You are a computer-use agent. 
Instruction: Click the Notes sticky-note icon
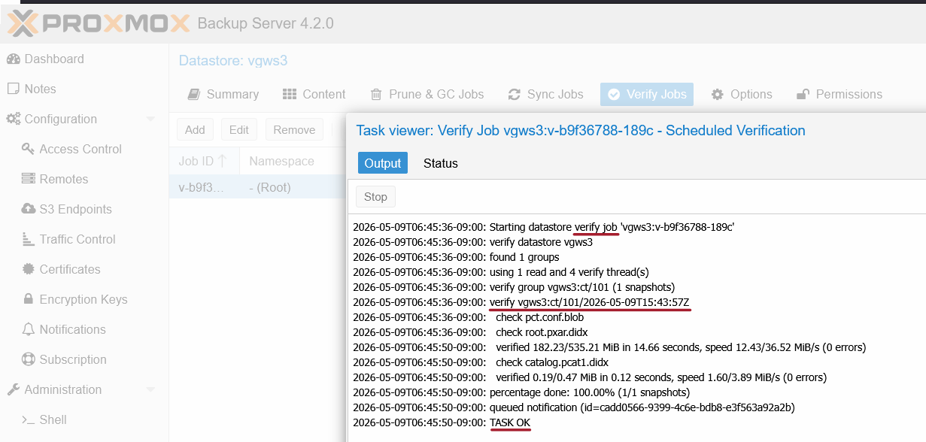click(13, 89)
